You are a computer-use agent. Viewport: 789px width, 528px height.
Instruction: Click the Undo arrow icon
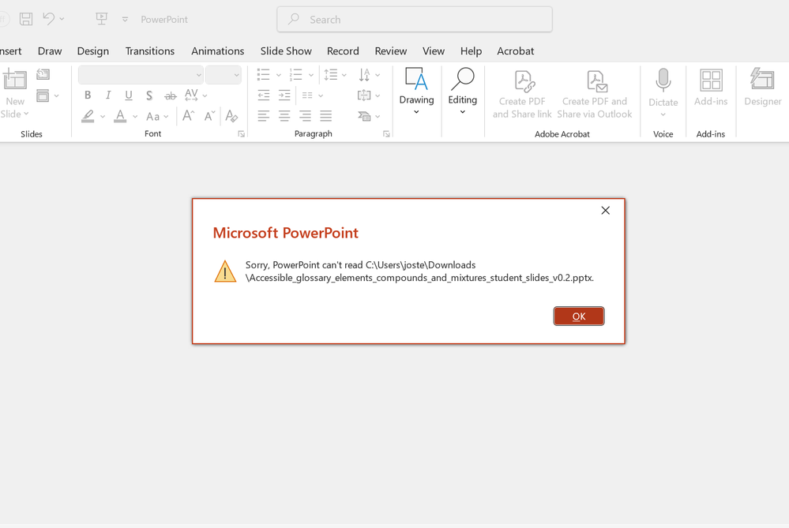coord(49,19)
